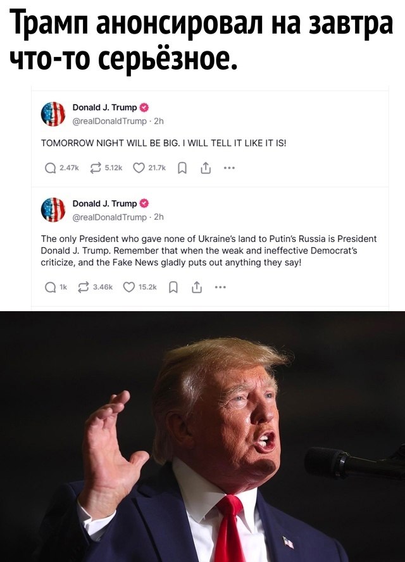Bookmark the first Trump post
This screenshot has height=562, width=405.
(182, 168)
